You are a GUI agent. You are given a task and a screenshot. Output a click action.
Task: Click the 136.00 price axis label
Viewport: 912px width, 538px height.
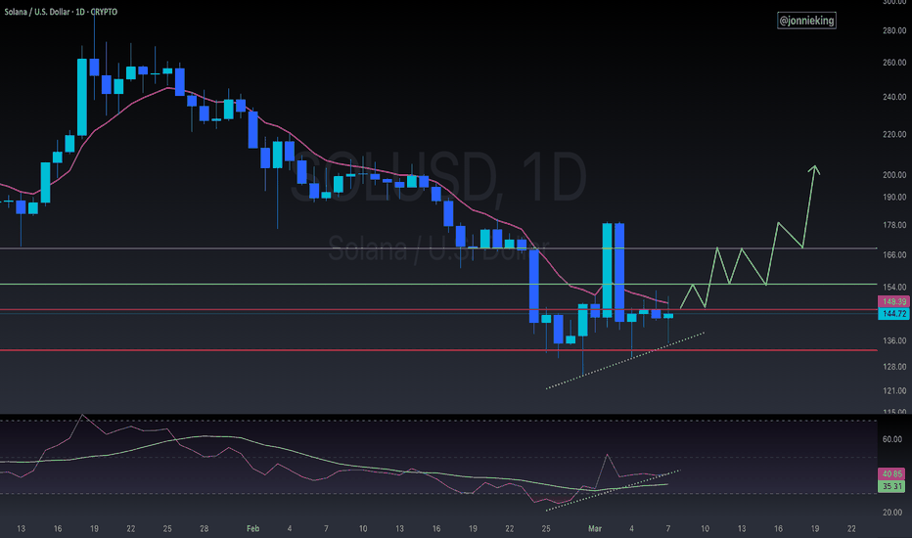tap(894, 340)
